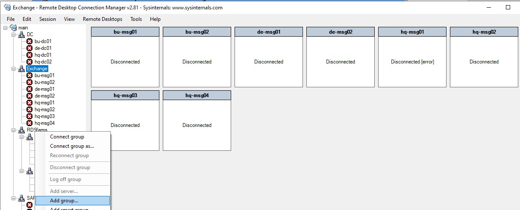520x210 pixels.
Task: Collapse the RDSfarms group
Action: point(14,130)
